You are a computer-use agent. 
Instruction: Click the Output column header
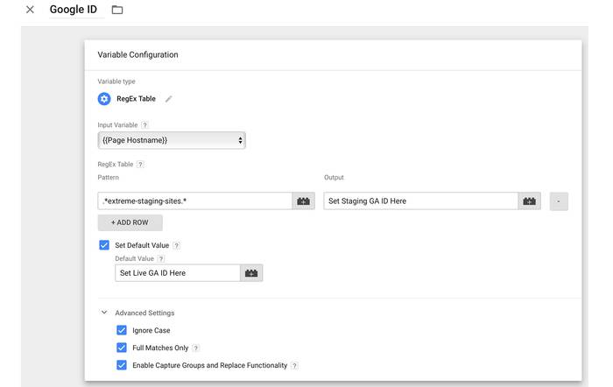tap(334, 178)
